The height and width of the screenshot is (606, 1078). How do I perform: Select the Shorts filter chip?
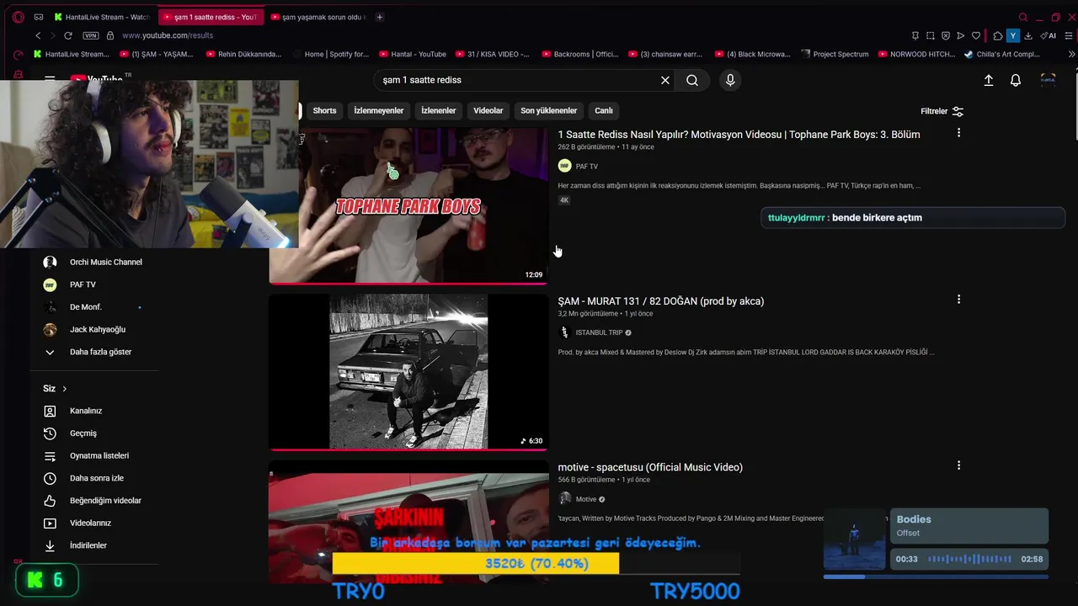324,111
